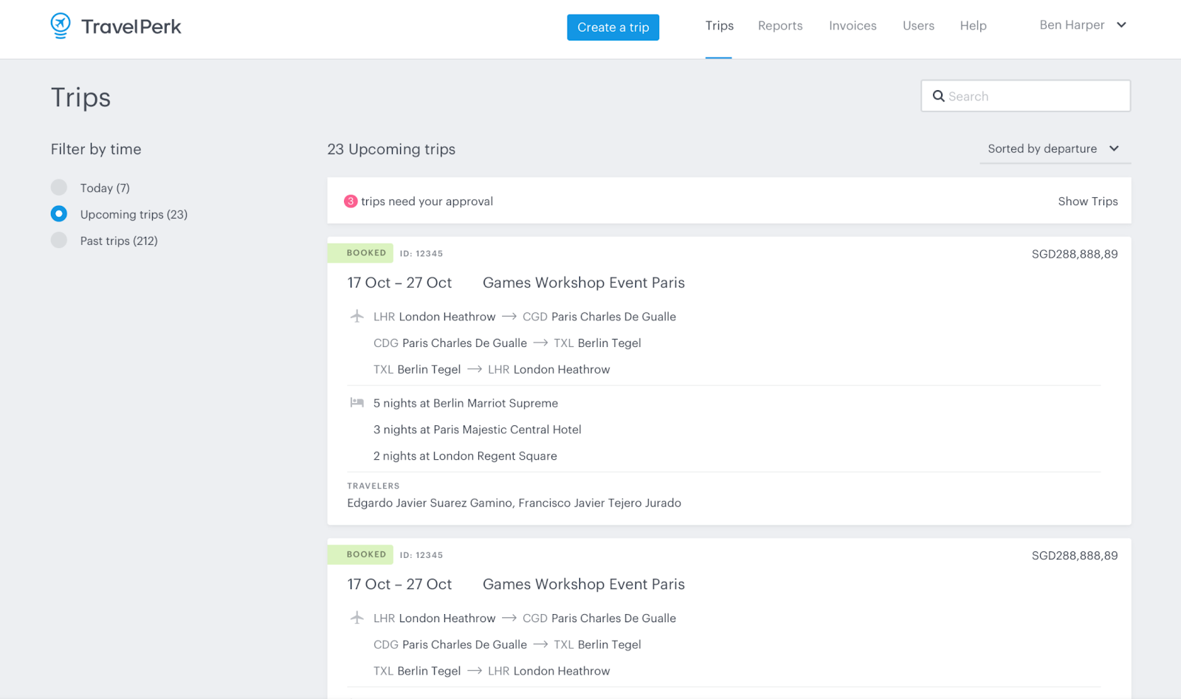1181x699 pixels.
Task: Click the hotel bed icon in first trip
Action: click(357, 403)
